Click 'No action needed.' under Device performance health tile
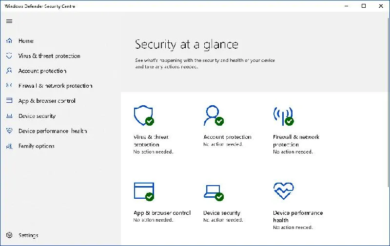Viewport: 390px width, 246px height. (x=293, y=227)
